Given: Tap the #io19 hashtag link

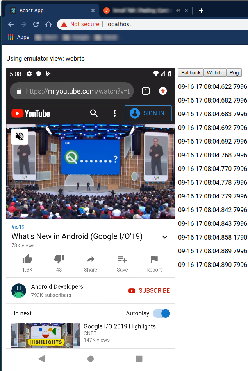Looking at the screenshot, I should [18, 227].
